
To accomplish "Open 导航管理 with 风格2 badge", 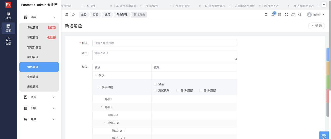I will click(x=39, y=37).
